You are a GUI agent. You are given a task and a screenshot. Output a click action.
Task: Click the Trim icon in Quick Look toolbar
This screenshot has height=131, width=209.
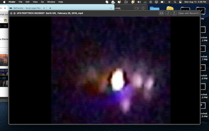point(161,13)
